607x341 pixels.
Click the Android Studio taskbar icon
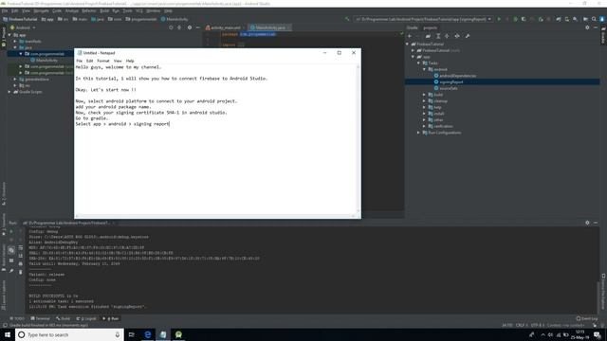tap(178, 334)
